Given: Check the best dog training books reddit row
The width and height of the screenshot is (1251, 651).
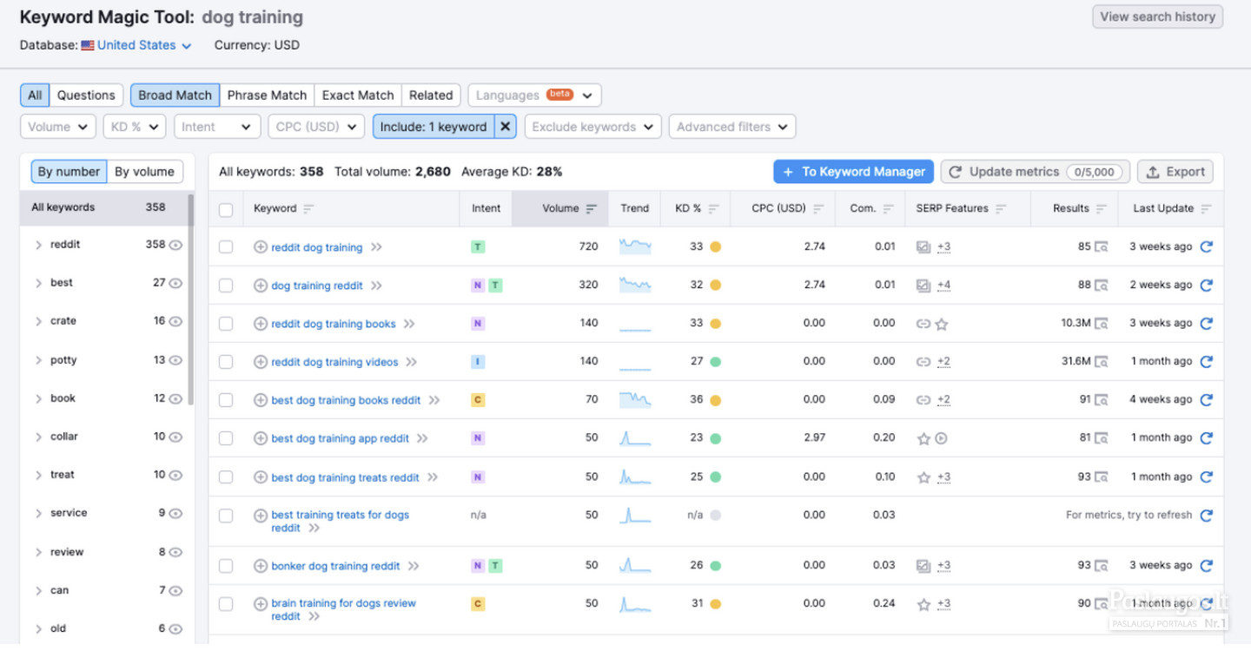Looking at the screenshot, I should click(x=226, y=400).
